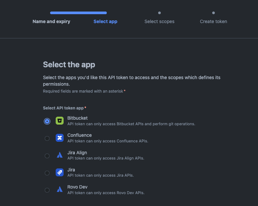Select the Bitbucket radio button
The width and height of the screenshot is (258, 206).
(x=47, y=121)
